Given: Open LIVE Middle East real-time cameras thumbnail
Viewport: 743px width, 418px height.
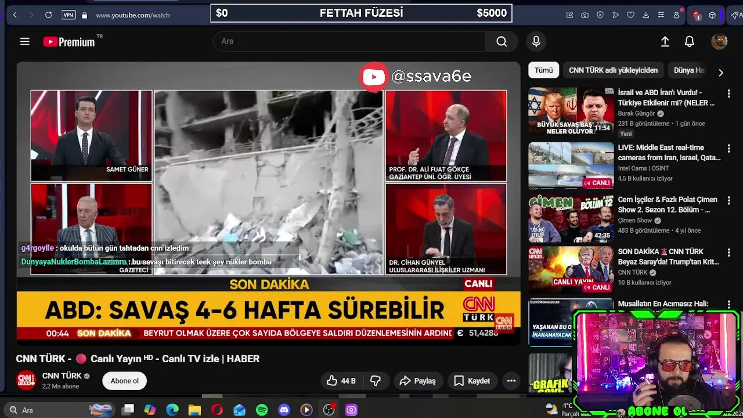Looking at the screenshot, I should click(x=571, y=166).
